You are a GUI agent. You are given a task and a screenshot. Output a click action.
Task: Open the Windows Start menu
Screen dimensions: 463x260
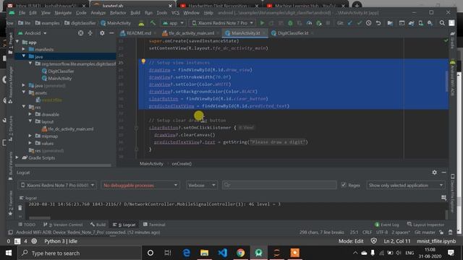point(9,253)
